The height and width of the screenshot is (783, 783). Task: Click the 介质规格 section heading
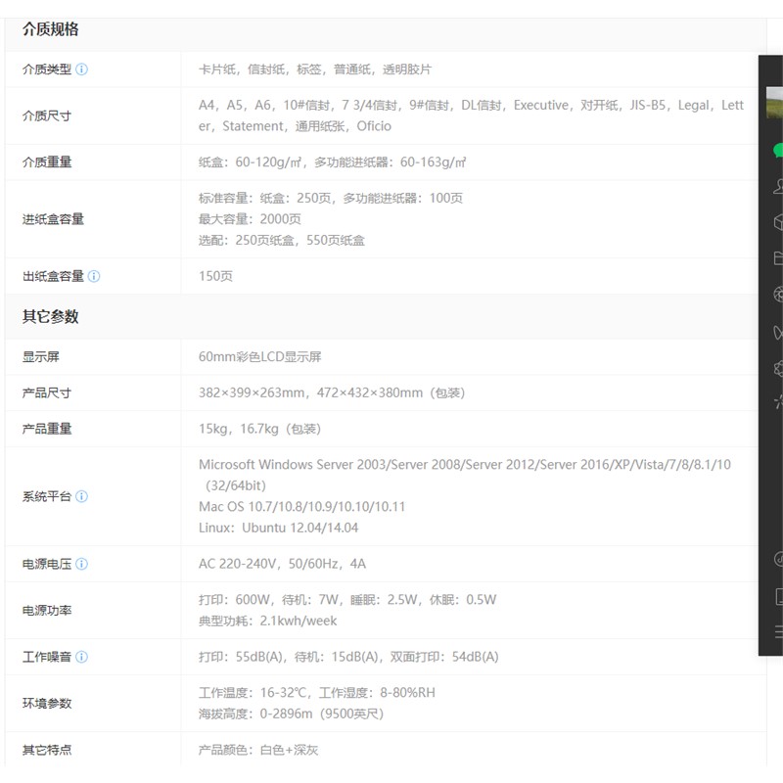point(51,29)
